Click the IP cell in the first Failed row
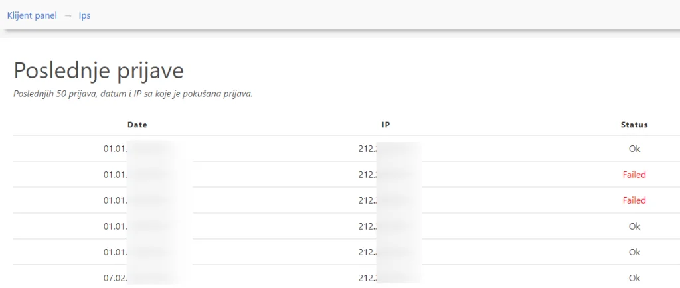 pyautogui.click(x=386, y=175)
